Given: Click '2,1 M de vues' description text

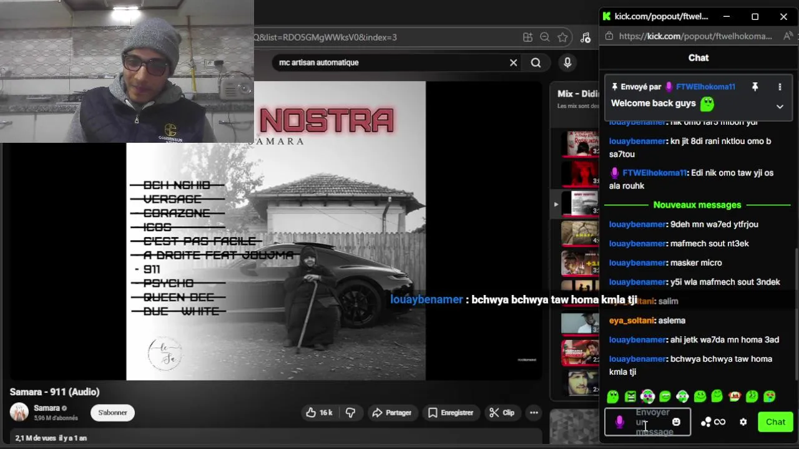Looking at the screenshot, I should [35, 438].
